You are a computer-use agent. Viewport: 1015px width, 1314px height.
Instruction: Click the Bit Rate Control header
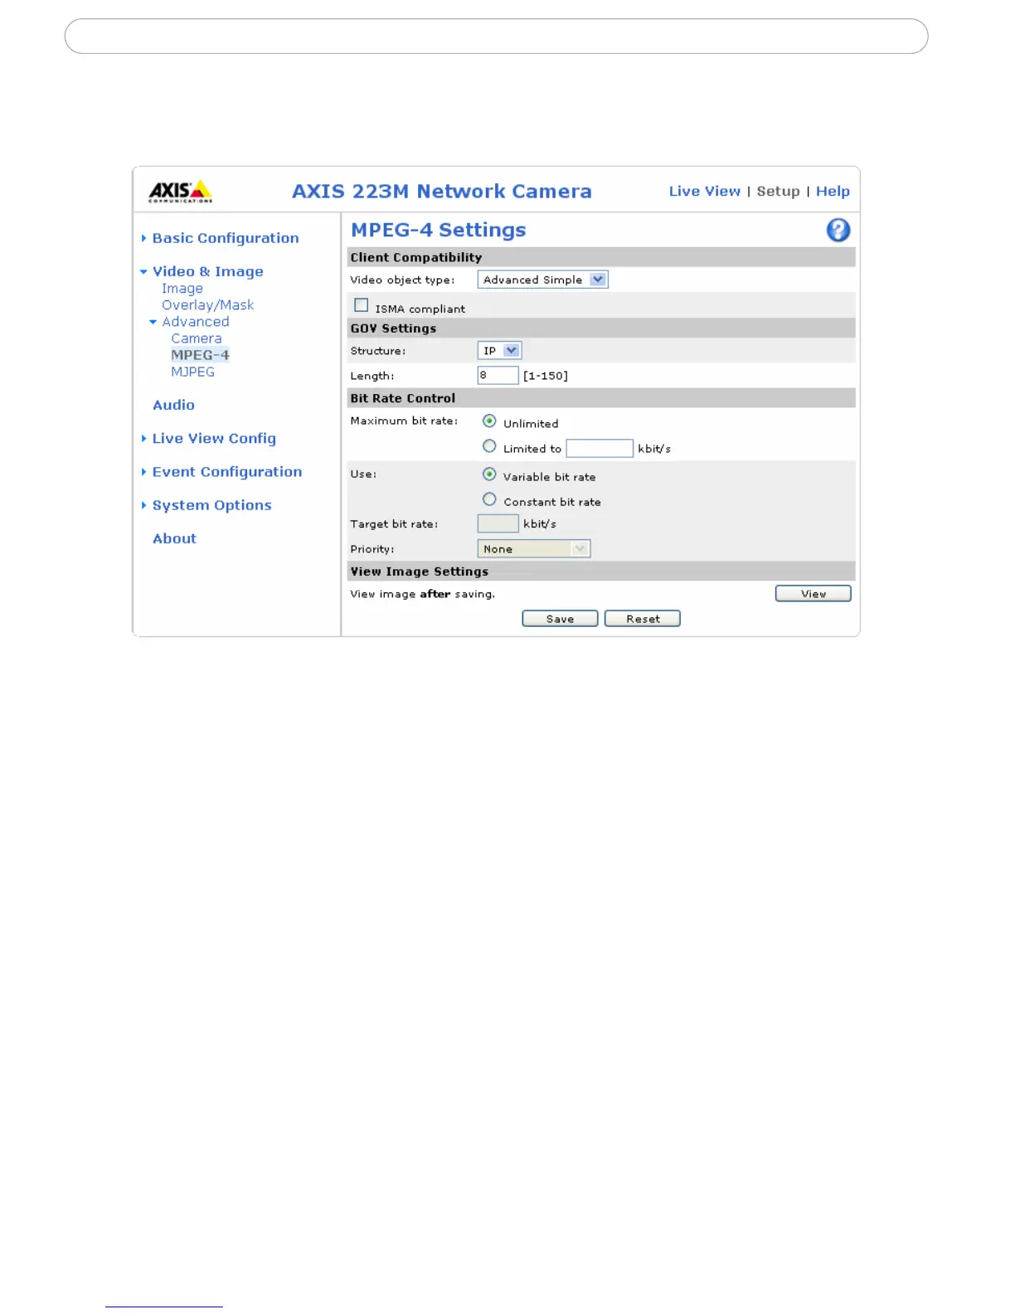pyautogui.click(x=601, y=398)
